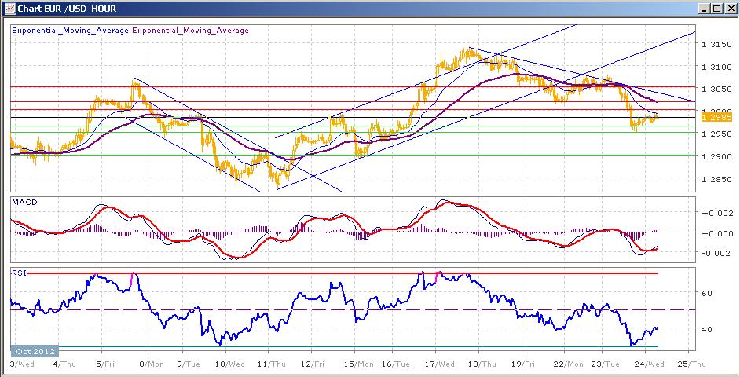Viewport: 740px width, 377px height.
Task: Click the purple Exponential_Moving_Average label
Action: coord(191,31)
